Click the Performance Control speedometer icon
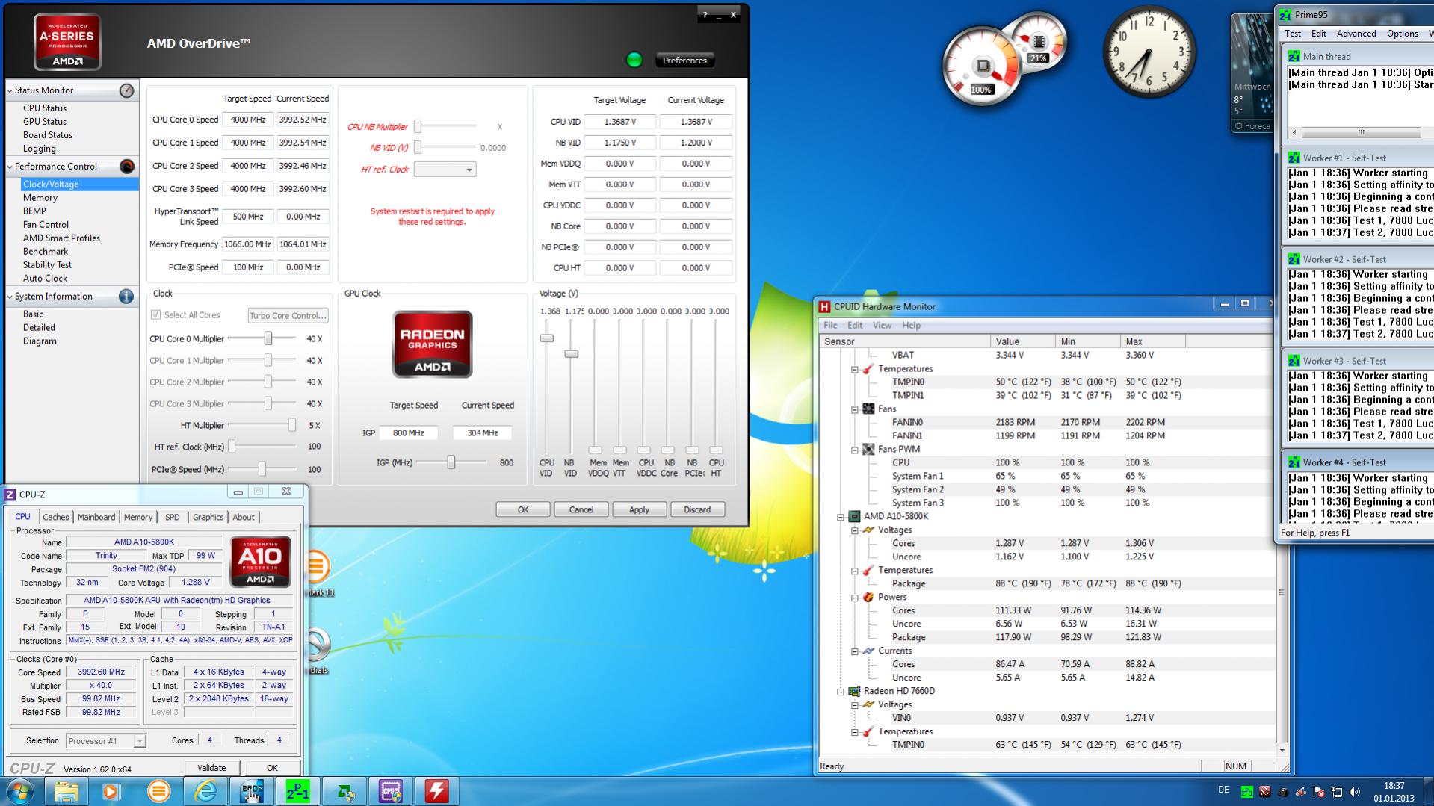Screen dimensions: 1434x806 click(127, 166)
